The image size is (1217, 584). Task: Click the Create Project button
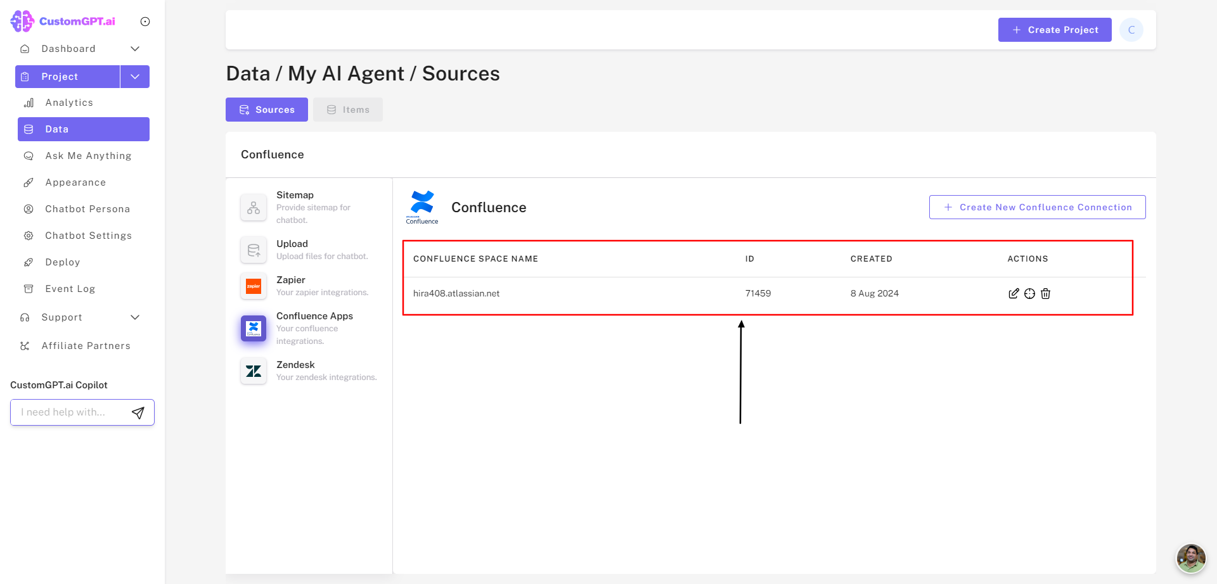(x=1055, y=30)
